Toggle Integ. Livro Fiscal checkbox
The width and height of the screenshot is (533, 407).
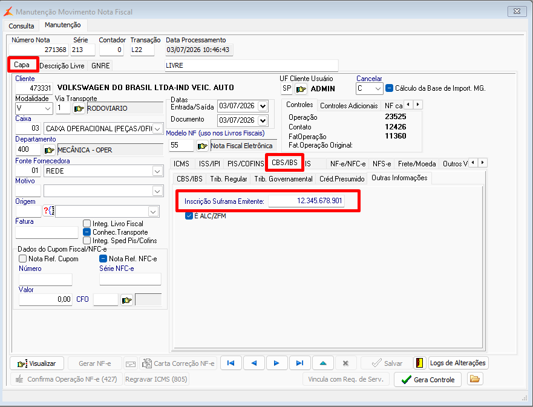(87, 224)
